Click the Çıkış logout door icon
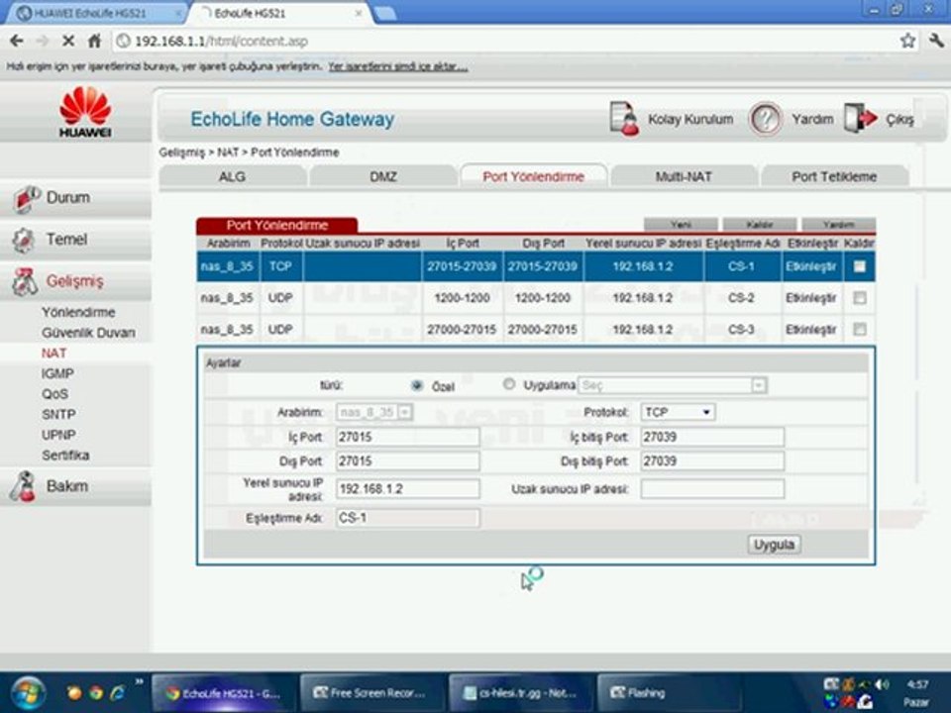Screen dimensions: 951x713 pos(861,118)
